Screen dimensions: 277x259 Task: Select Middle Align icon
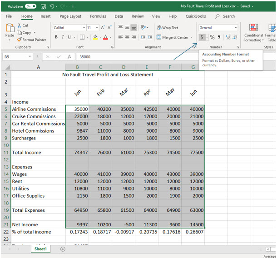(x=127, y=27)
